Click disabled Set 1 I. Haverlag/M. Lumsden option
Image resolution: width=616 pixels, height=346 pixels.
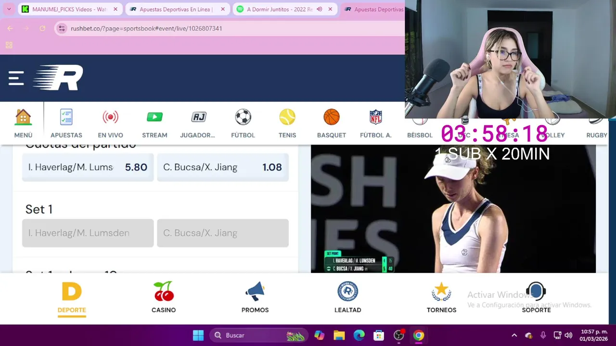88,233
